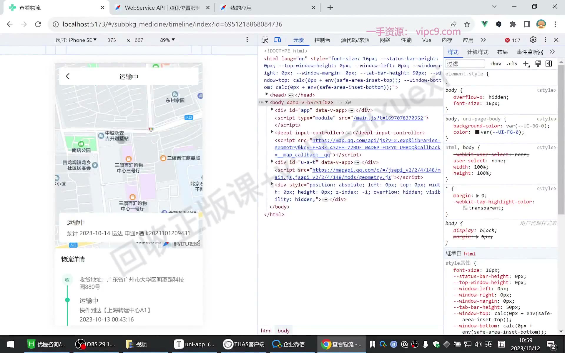
Task: Toggle the :hov element state panel
Action: (x=496, y=64)
